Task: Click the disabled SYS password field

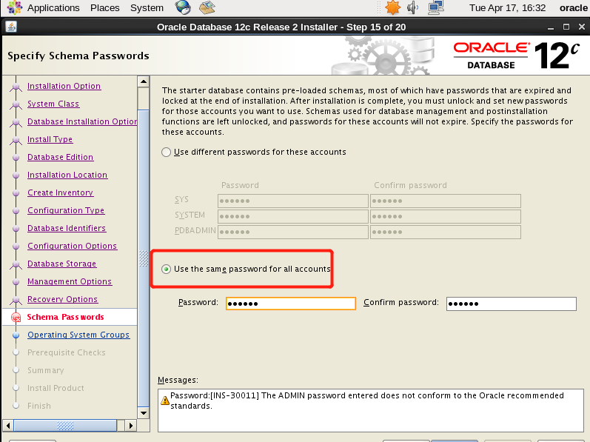Action: coord(292,201)
